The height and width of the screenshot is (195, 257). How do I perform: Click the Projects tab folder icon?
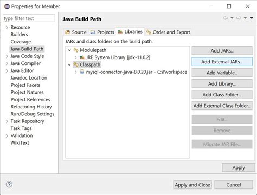(x=93, y=32)
